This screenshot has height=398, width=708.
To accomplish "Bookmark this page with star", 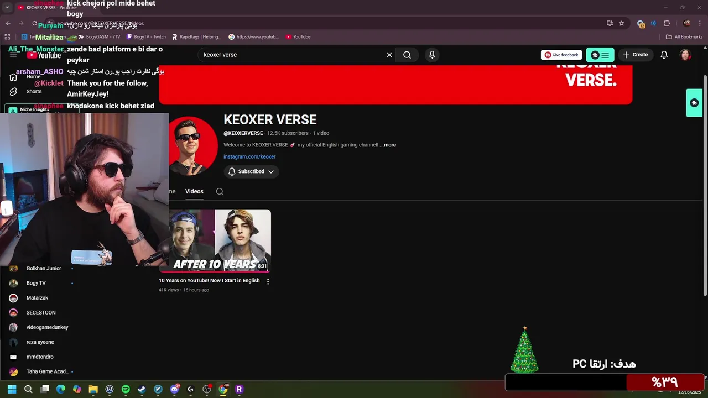I will point(622,23).
